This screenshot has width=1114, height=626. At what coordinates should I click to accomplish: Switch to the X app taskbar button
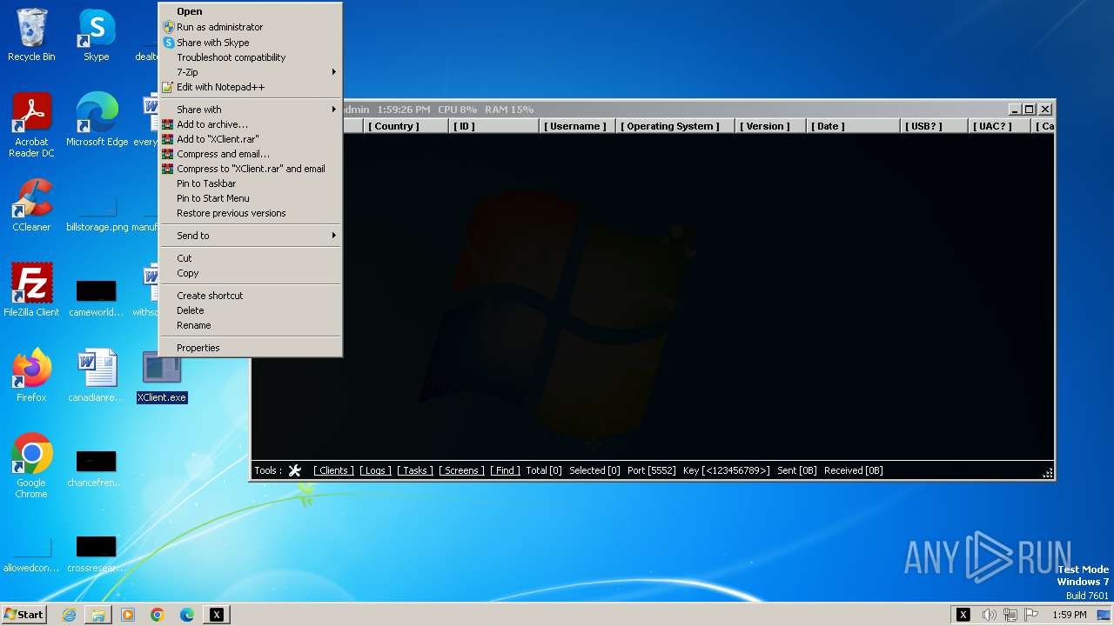click(217, 615)
